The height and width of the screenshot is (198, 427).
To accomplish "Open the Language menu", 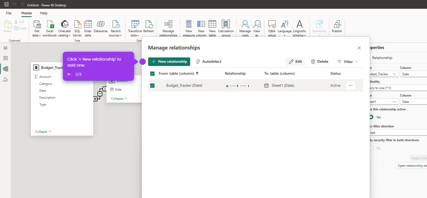I will [285, 28].
